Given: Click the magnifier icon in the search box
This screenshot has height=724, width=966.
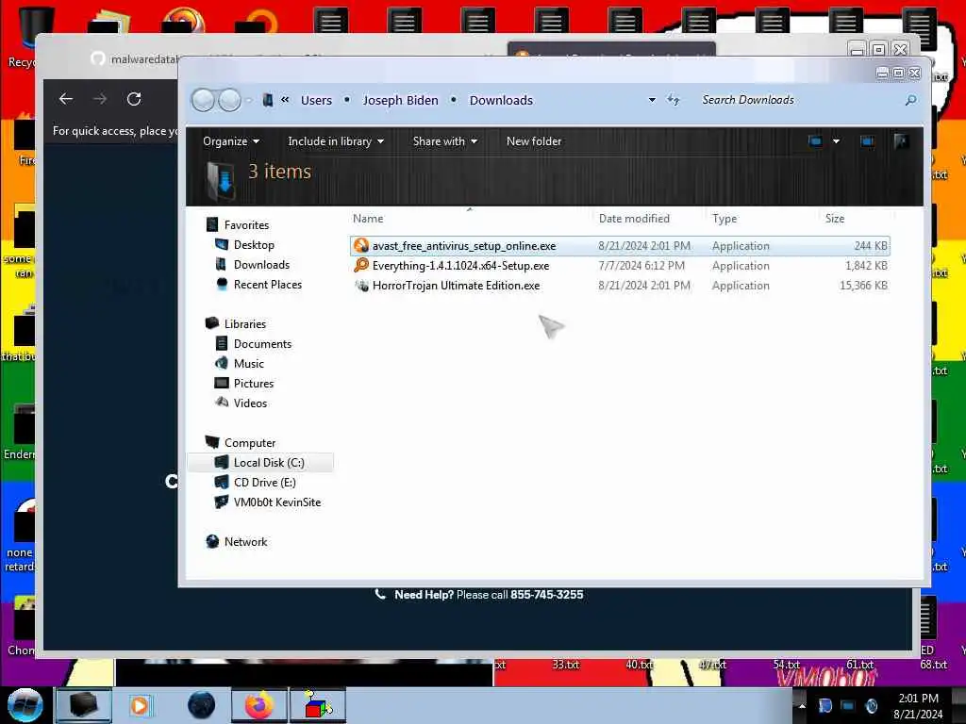Looking at the screenshot, I should point(910,100).
